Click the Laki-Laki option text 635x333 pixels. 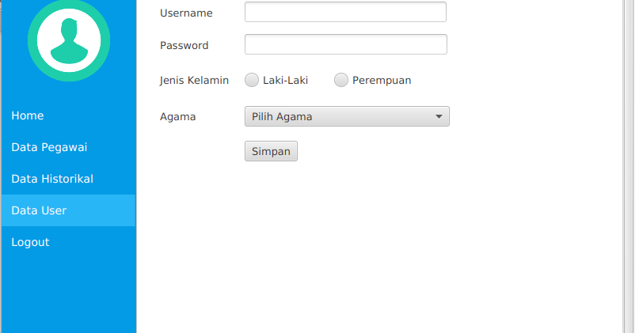pos(286,80)
